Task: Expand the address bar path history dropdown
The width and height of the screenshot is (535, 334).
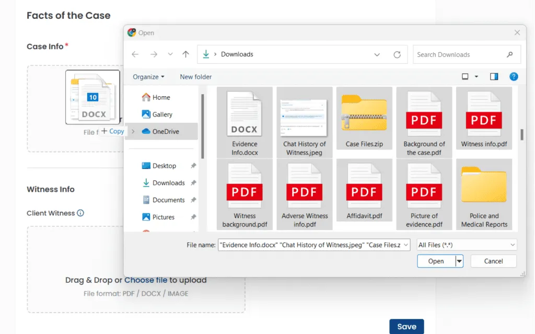Action: click(377, 55)
